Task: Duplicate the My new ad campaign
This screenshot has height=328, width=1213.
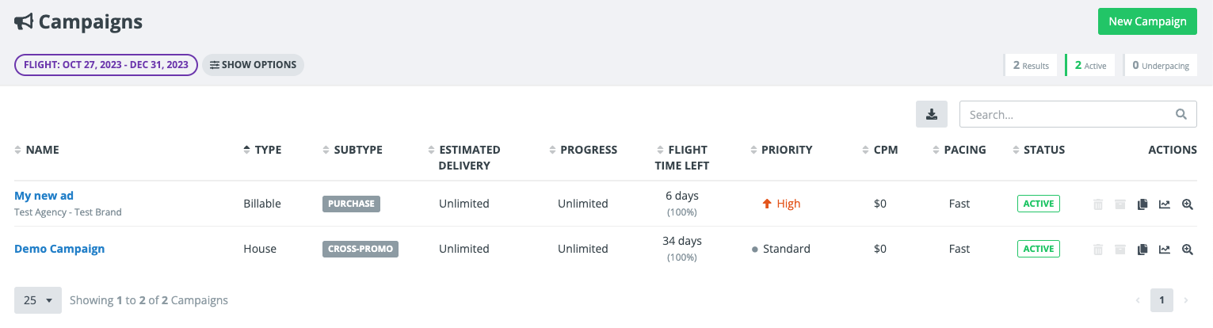Action: (x=1142, y=204)
